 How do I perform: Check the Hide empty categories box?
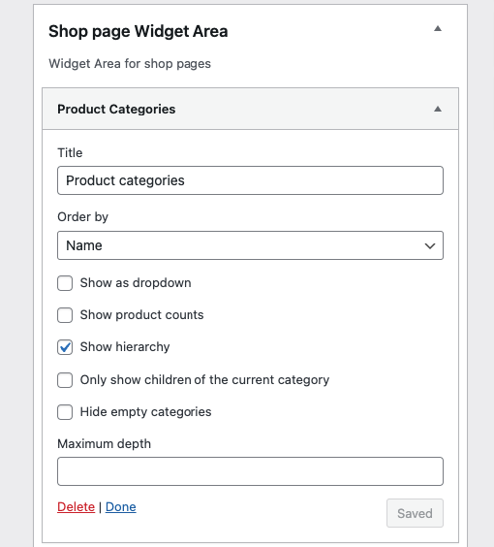(65, 412)
